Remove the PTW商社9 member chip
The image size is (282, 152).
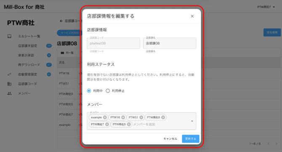163,117
